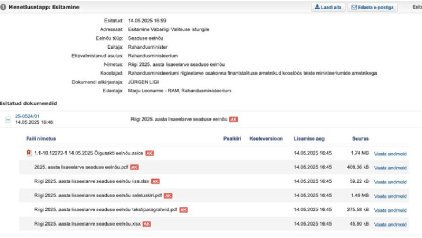The height and width of the screenshot is (238, 422).
Task: Click the Suurus column header
Action: pos(360,138)
